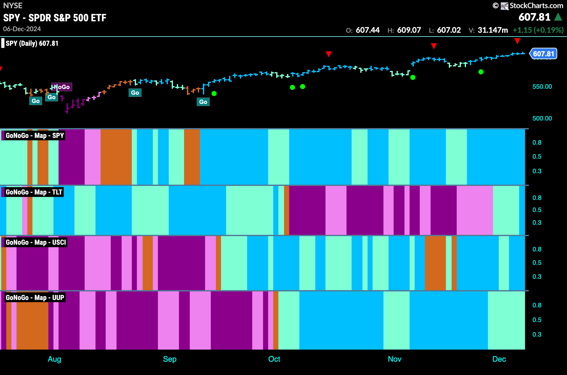Click 0.8 on the USCI map axis
Screen dimensions: 567x375
(537, 249)
